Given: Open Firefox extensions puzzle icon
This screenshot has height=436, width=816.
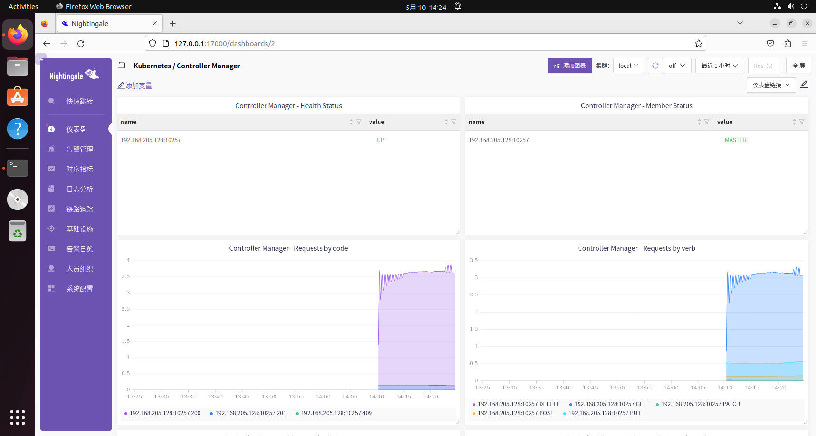Looking at the screenshot, I should click(788, 43).
